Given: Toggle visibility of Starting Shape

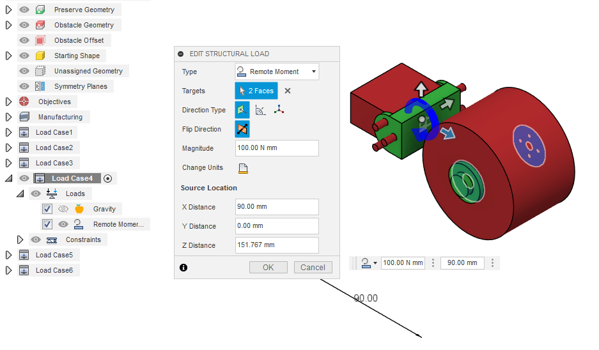Looking at the screenshot, I should click(24, 56).
